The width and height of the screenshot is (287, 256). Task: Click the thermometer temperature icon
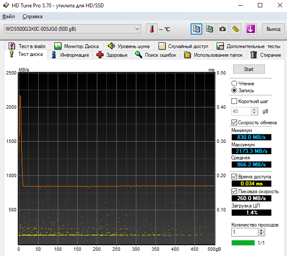(x=152, y=29)
